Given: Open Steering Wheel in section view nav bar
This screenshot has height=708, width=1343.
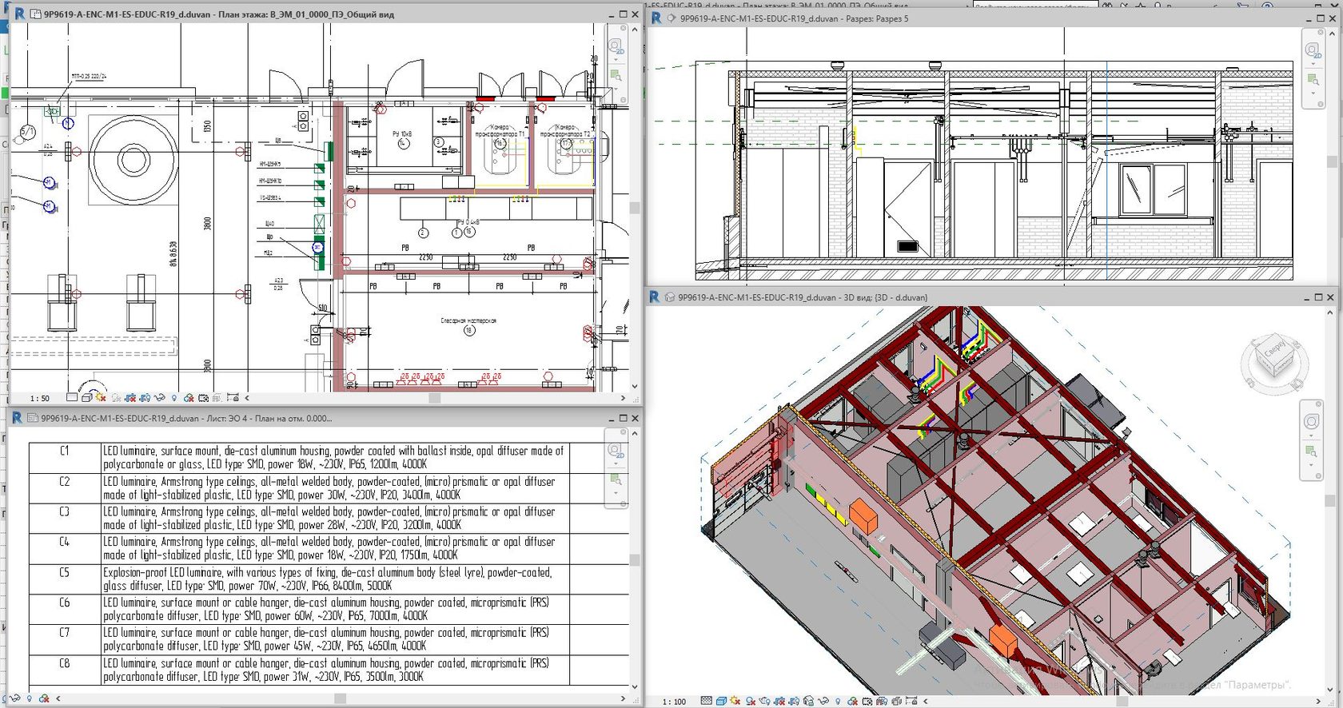Looking at the screenshot, I should click(1312, 50).
